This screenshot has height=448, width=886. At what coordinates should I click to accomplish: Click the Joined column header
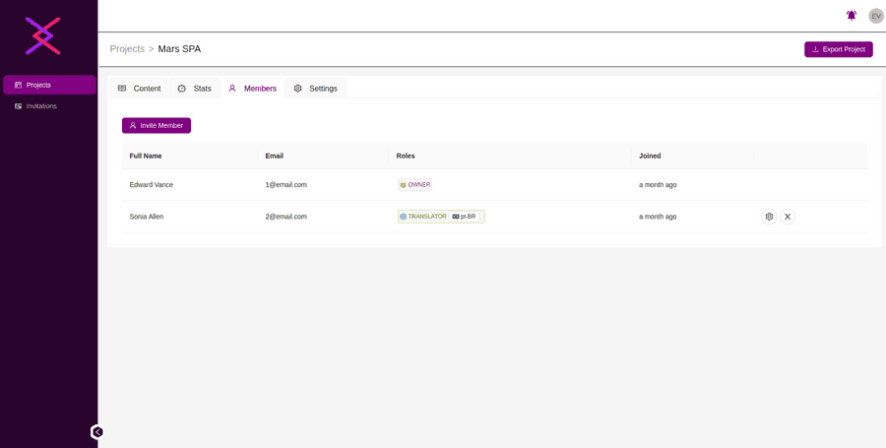click(650, 156)
